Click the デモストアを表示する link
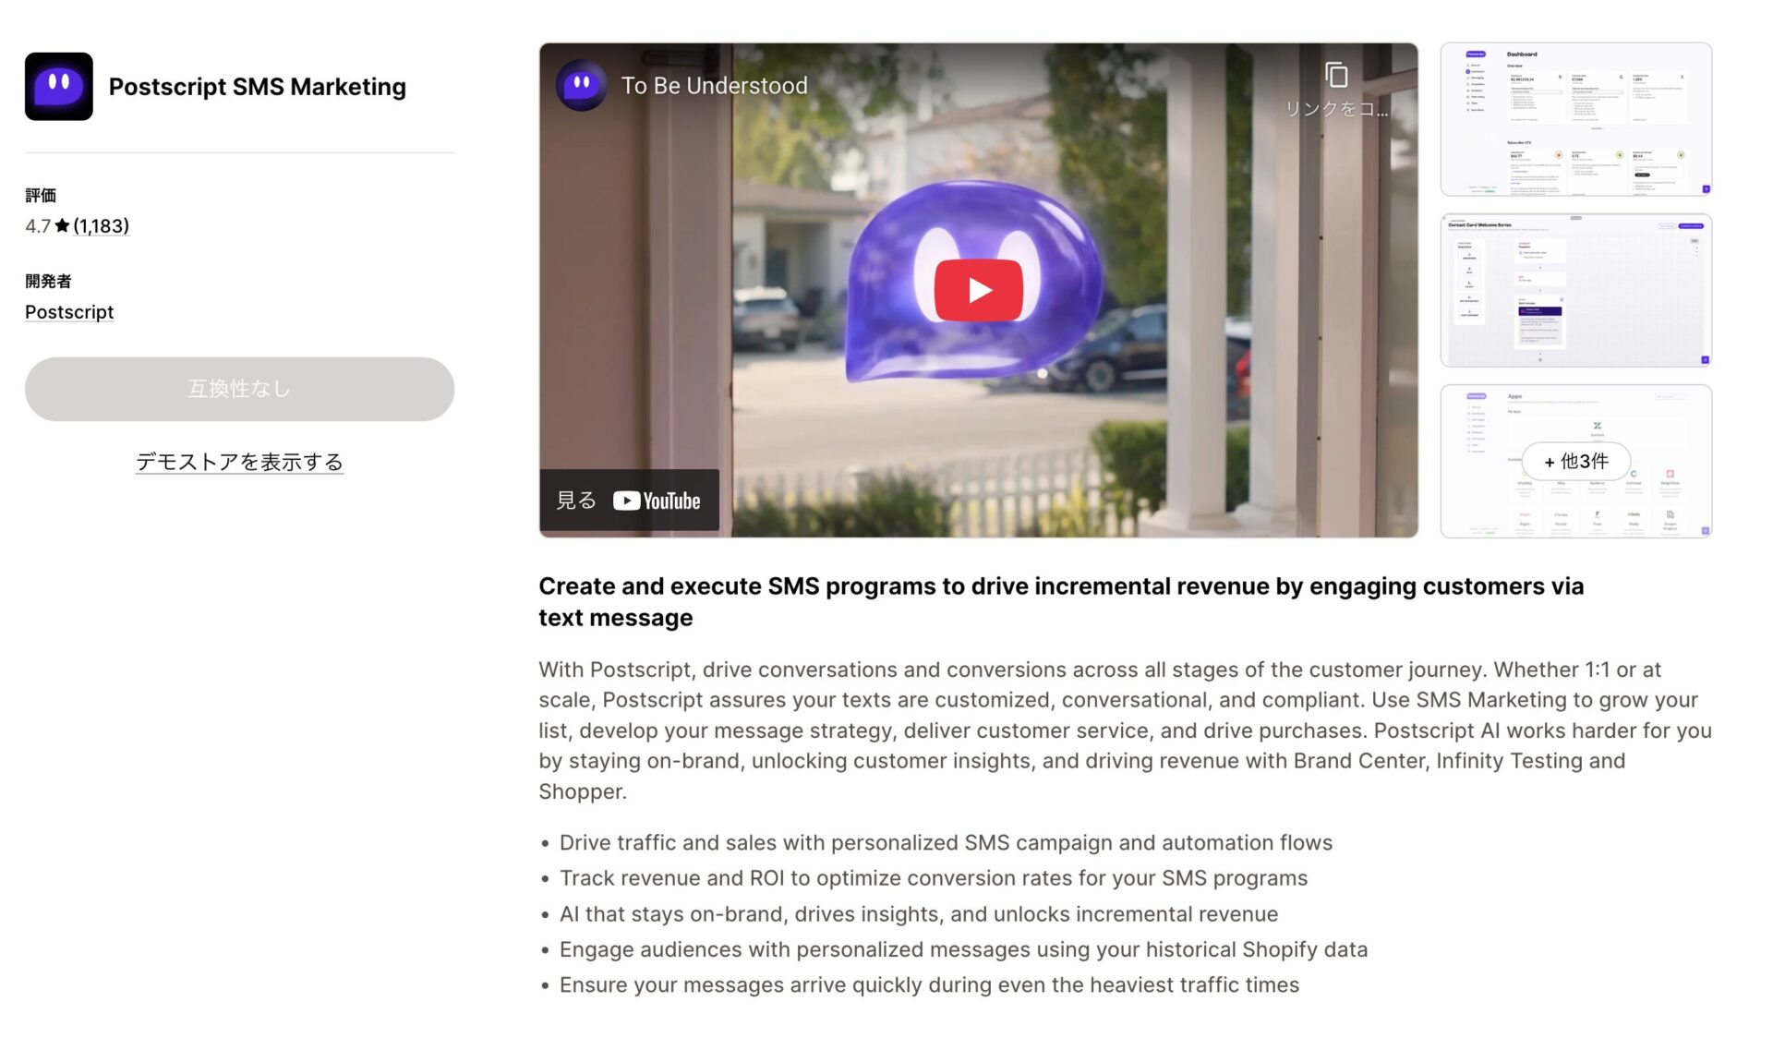 [239, 462]
